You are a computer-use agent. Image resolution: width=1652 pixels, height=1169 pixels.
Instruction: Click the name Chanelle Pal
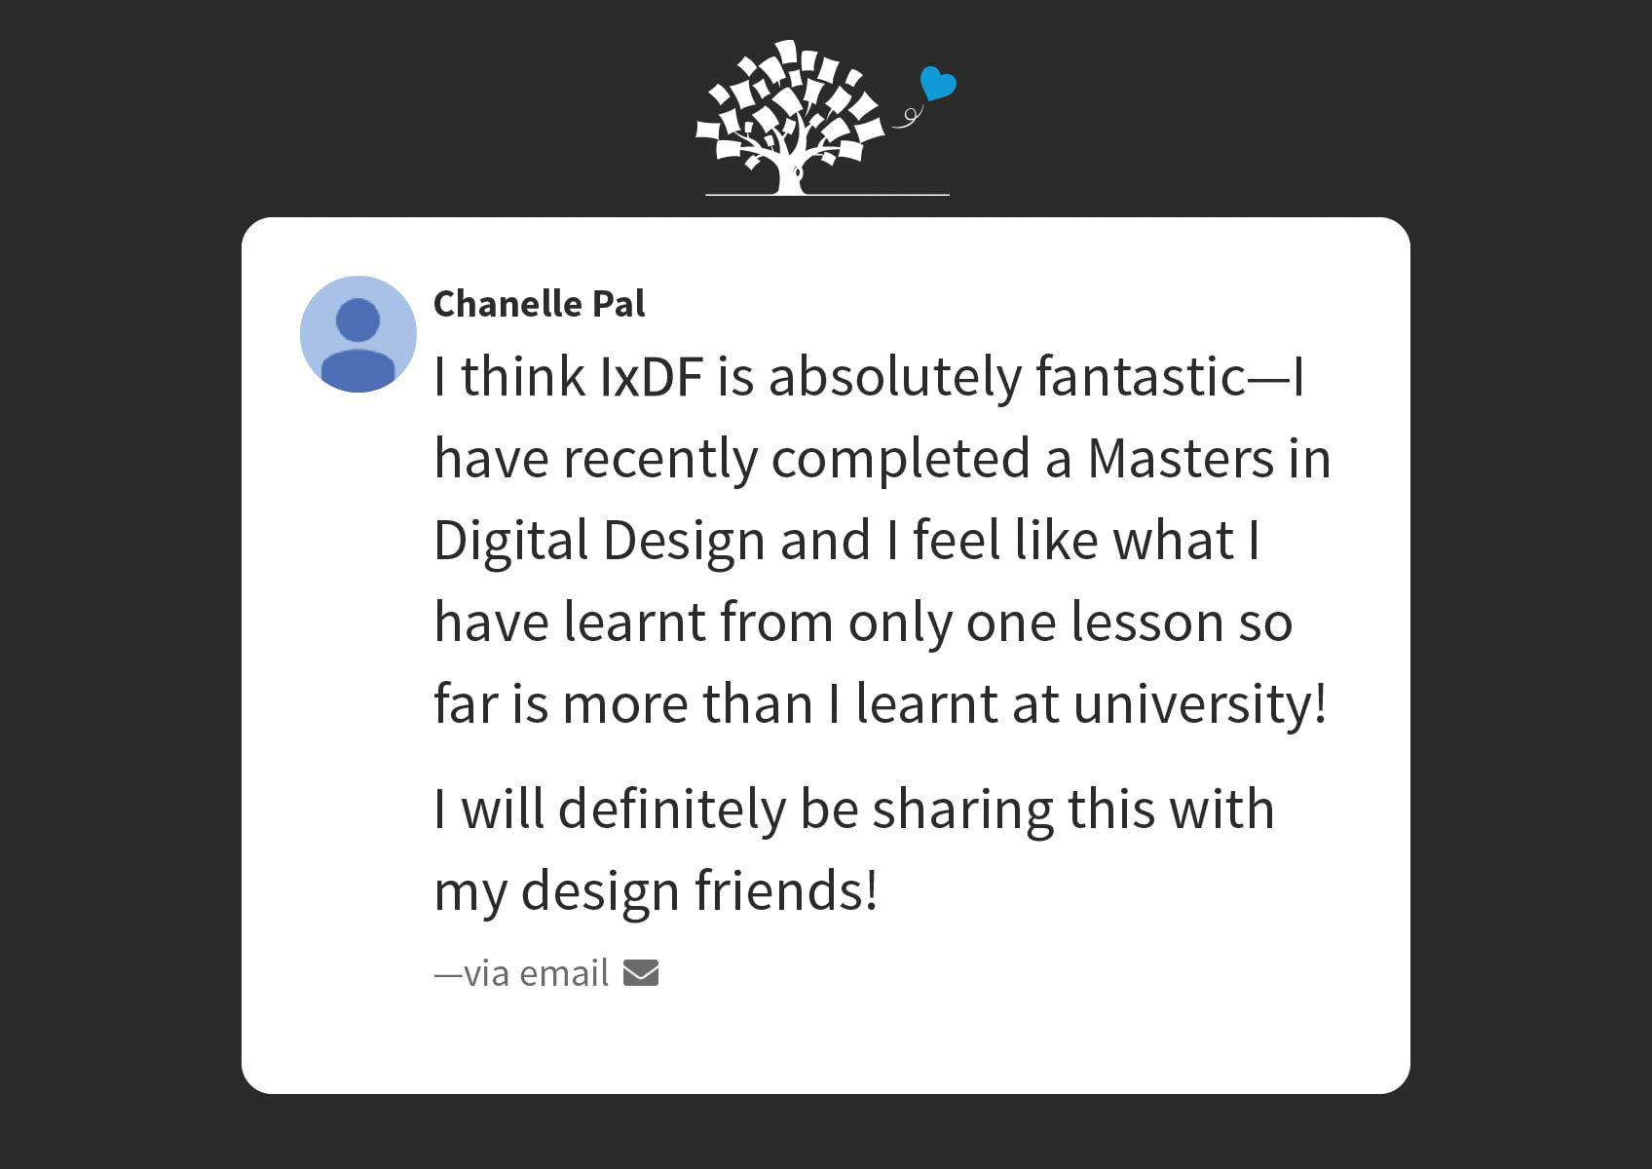539,304
